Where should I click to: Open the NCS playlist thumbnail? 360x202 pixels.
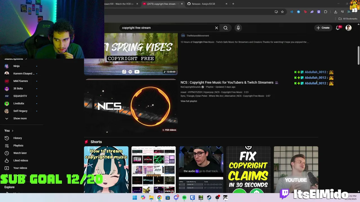click(131, 106)
